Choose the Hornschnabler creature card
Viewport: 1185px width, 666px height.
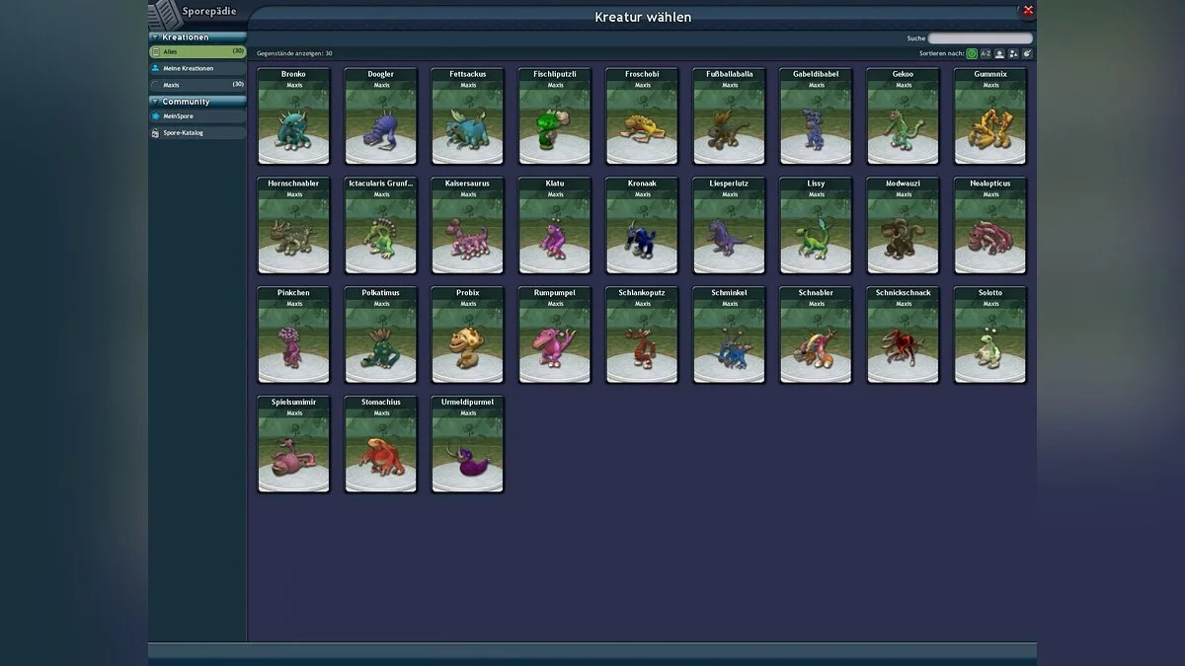tap(294, 226)
